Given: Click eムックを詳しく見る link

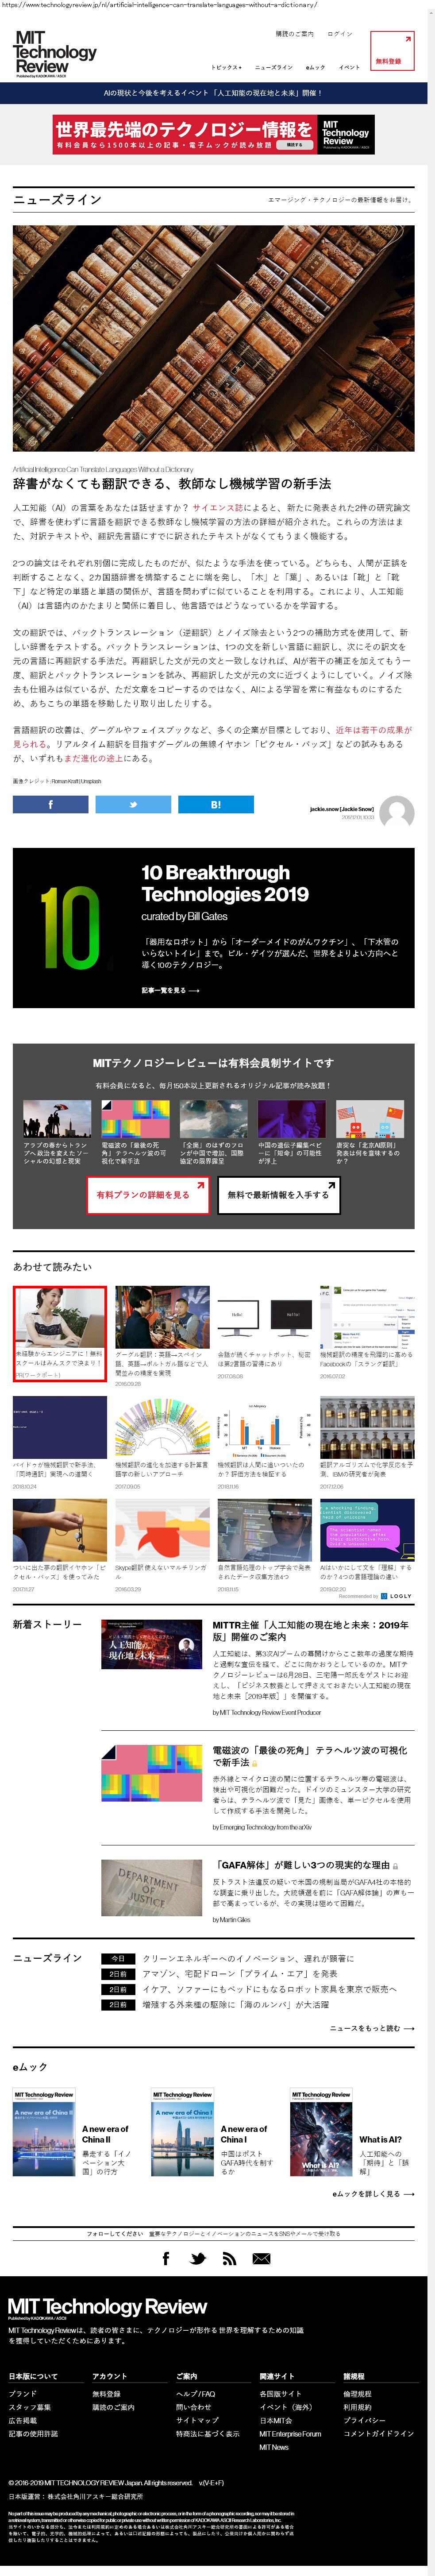Looking at the screenshot, I should pyautogui.click(x=373, y=2194).
